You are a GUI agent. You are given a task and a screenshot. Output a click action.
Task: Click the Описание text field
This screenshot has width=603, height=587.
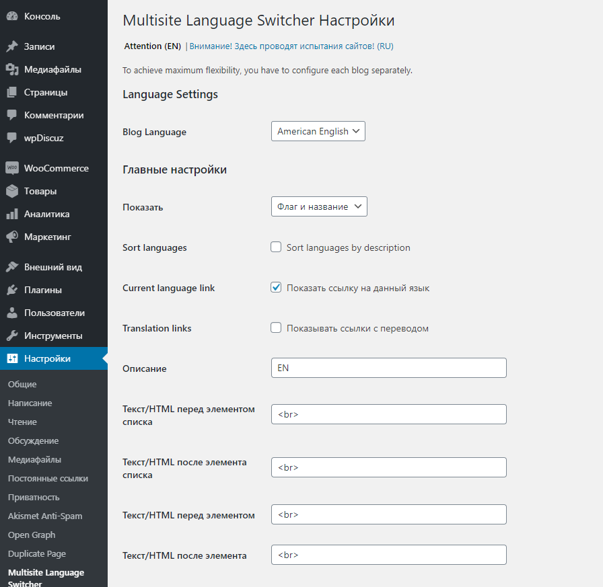pyautogui.click(x=388, y=368)
